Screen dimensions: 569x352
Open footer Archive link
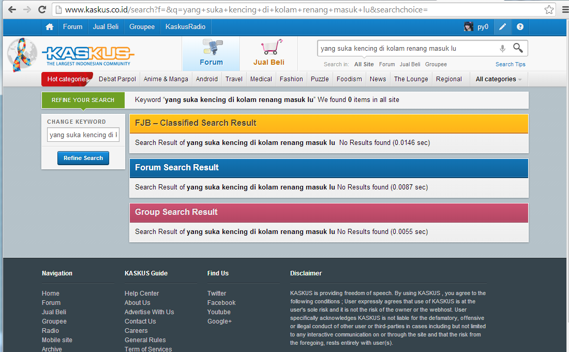pyautogui.click(x=52, y=349)
